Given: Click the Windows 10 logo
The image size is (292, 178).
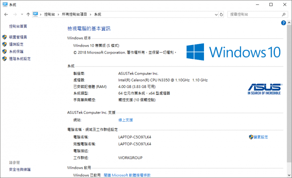Looking at the screenshot, I should [234, 52].
